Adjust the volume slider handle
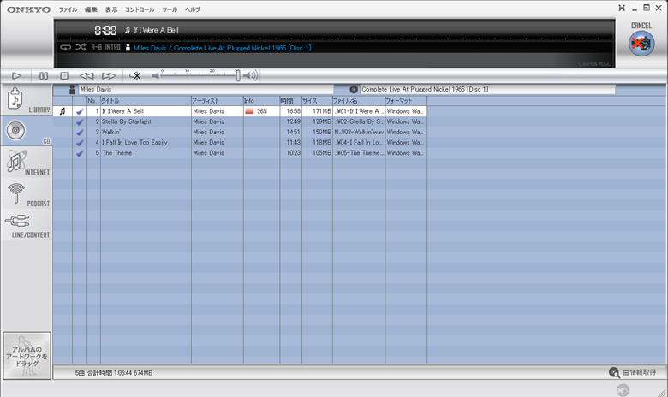 coord(238,76)
